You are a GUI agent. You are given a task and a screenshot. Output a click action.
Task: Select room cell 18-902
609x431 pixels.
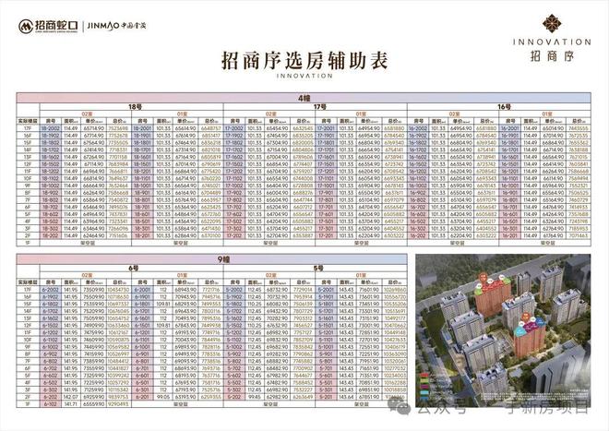click(51, 193)
